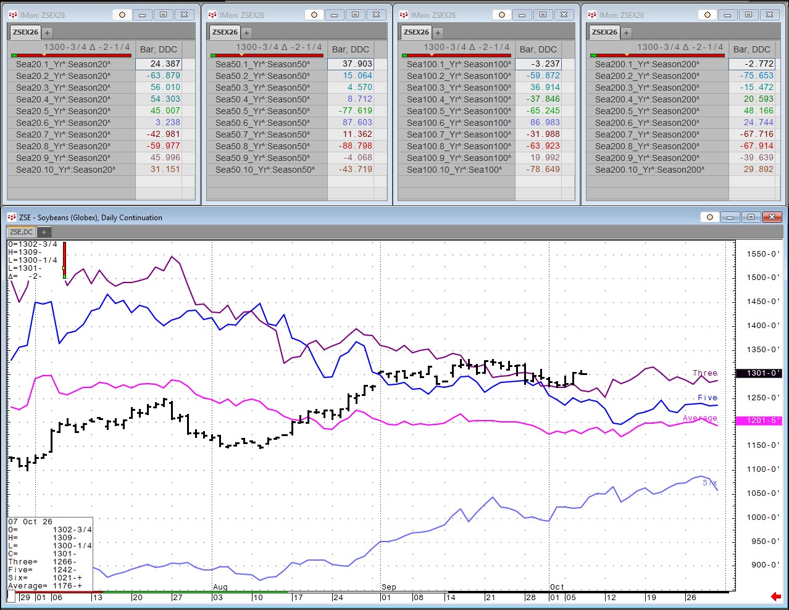Click value 48.166 in fourth IMon window
The height and width of the screenshot is (610, 789).
point(758,111)
